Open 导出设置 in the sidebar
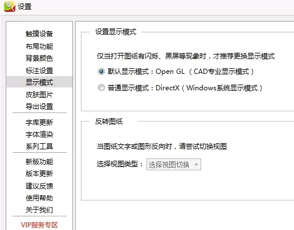 [x=39, y=106]
